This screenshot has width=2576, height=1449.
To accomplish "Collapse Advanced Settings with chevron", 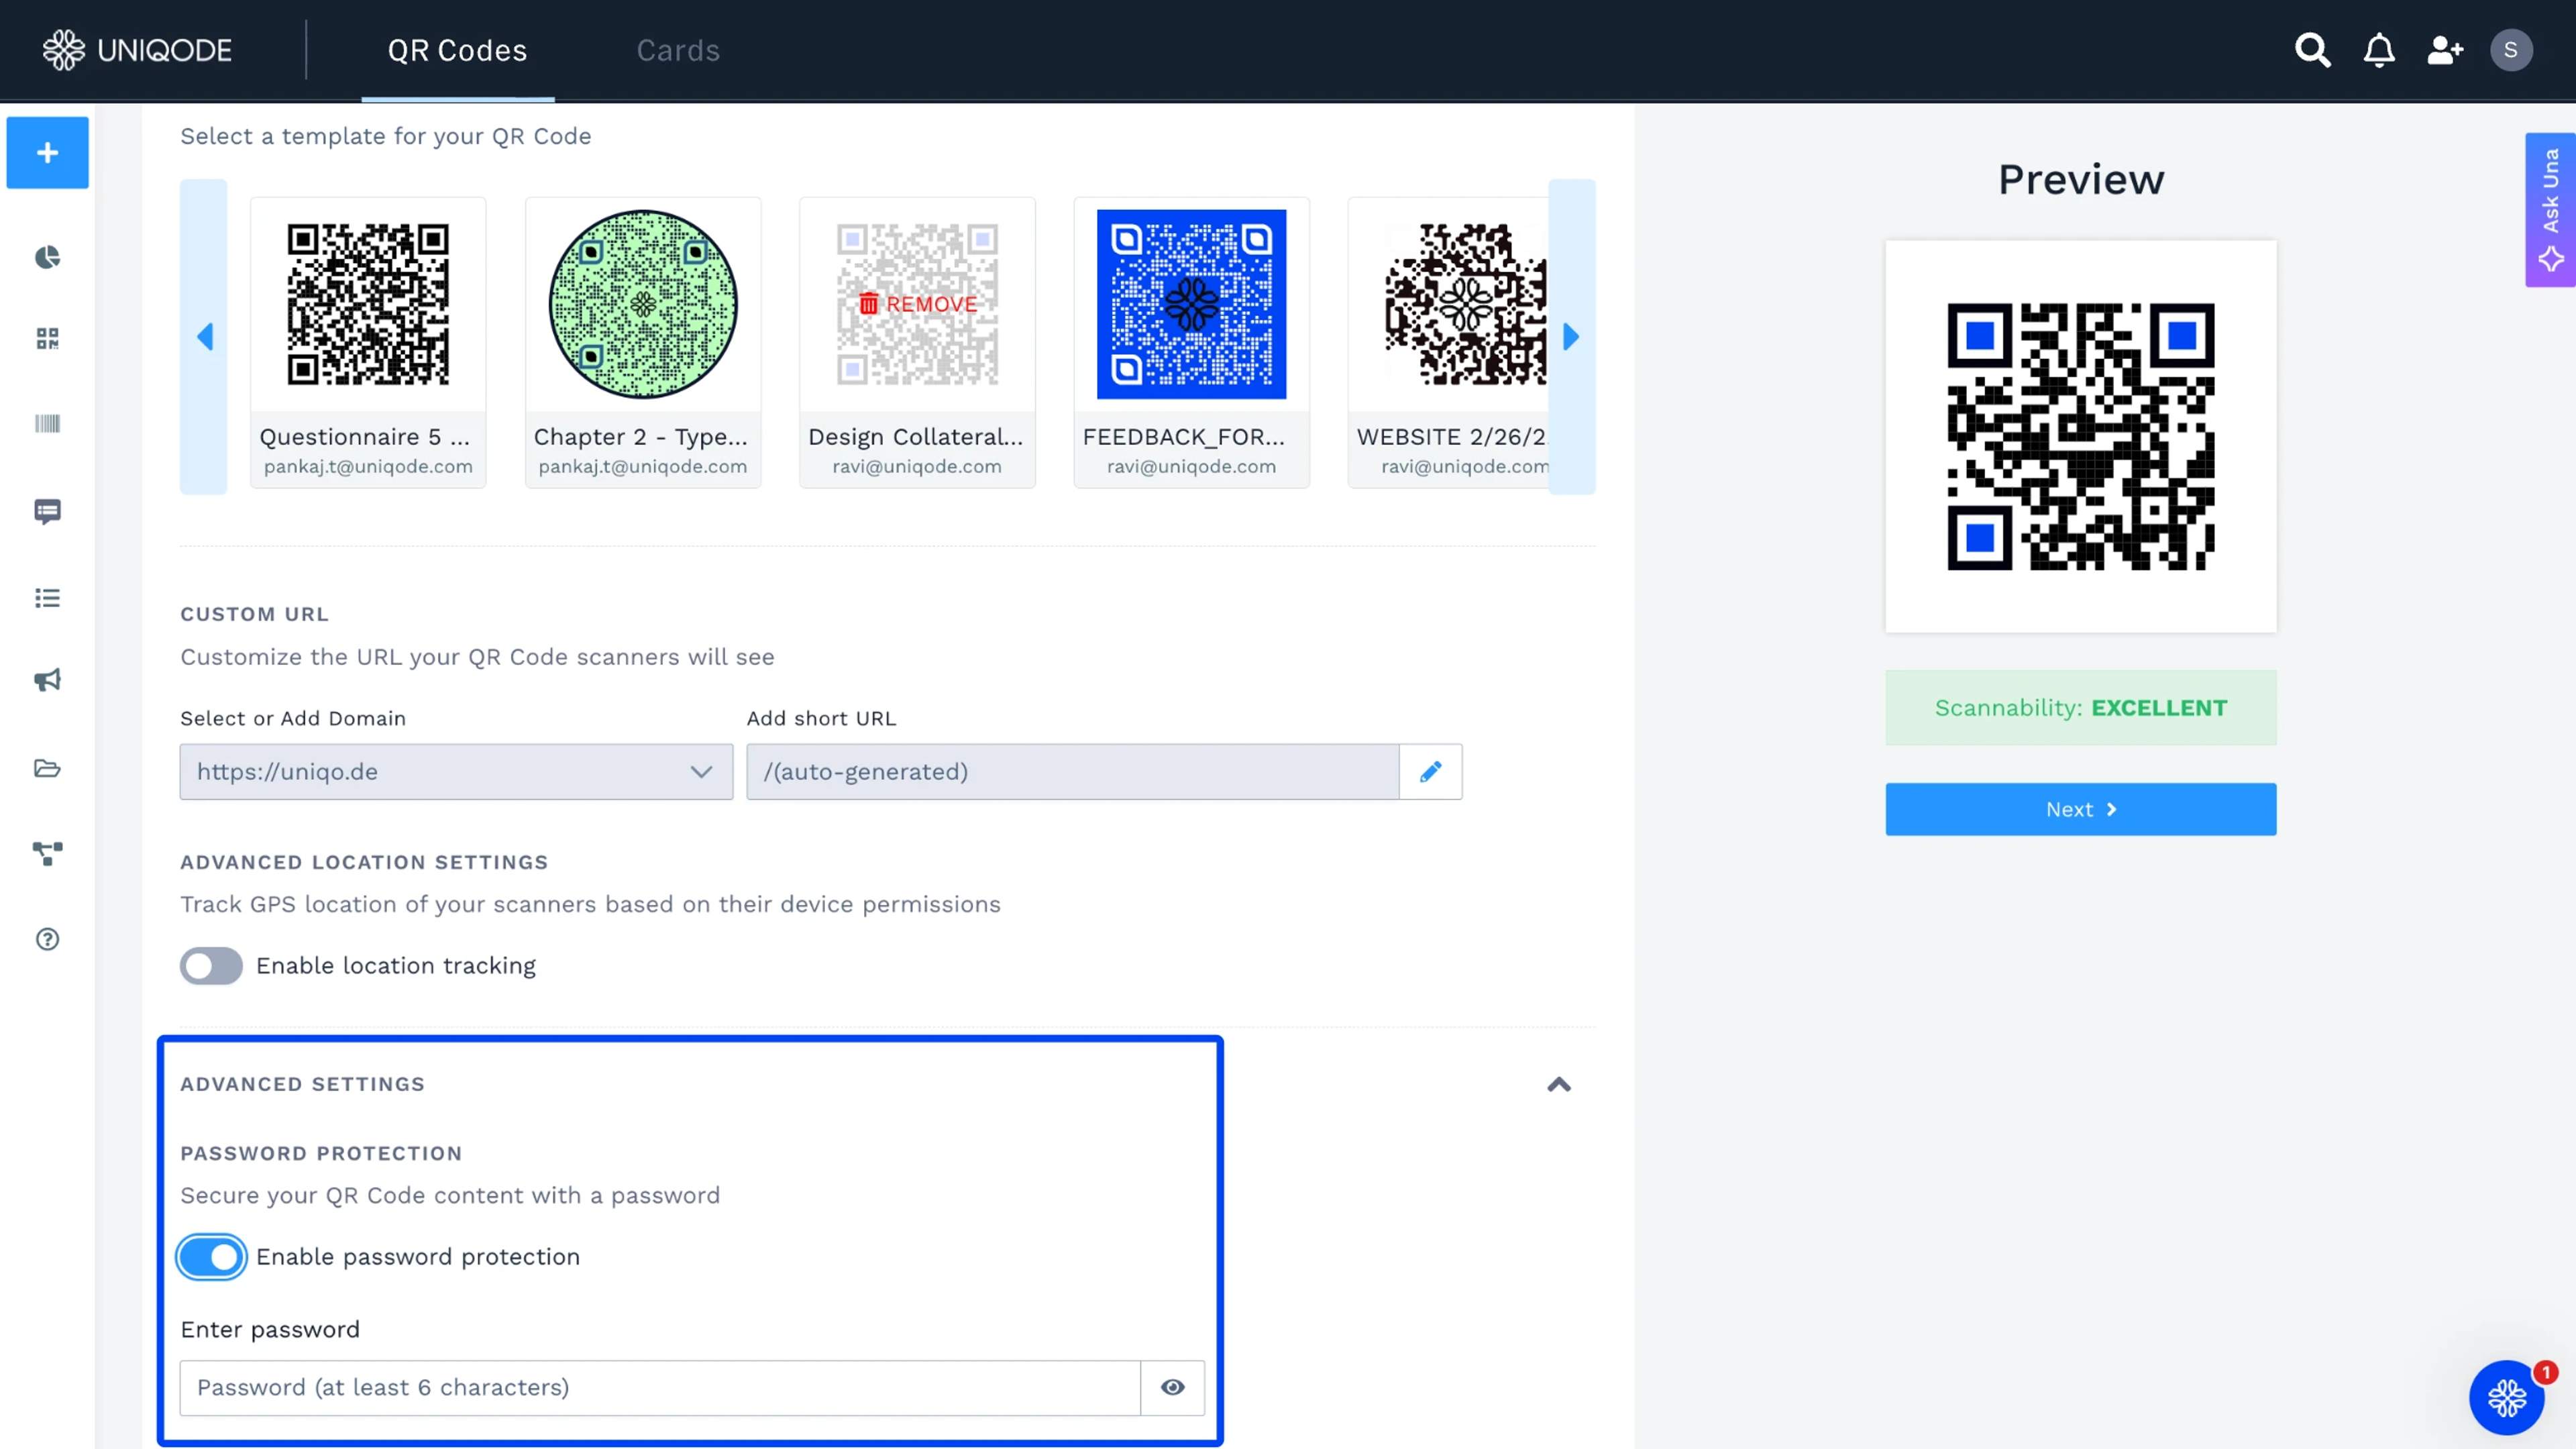I will click(x=1559, y=1085).
